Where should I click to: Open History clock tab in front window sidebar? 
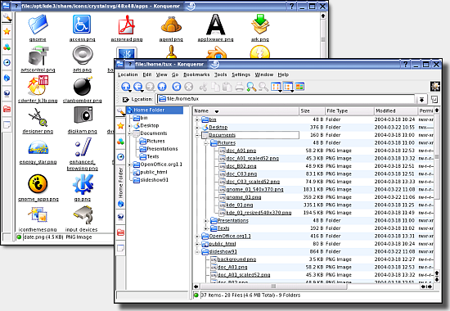[120, 157]
